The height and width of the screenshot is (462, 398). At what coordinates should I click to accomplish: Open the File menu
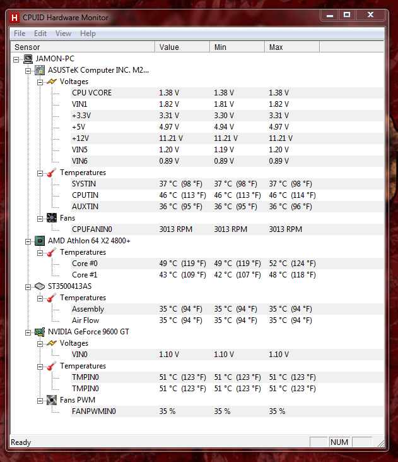(20, 33)
